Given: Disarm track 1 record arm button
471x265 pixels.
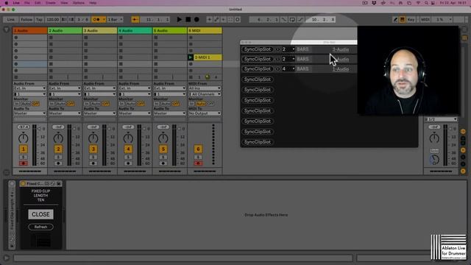Looking at the screenshot, I should point(23,163).
